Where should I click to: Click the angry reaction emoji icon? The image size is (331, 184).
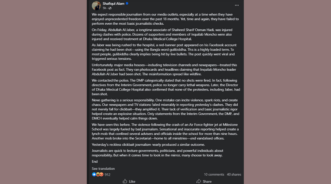coord(101,174)
